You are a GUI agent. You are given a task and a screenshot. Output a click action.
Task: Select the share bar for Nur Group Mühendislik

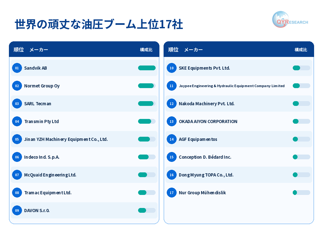point(301,193)
